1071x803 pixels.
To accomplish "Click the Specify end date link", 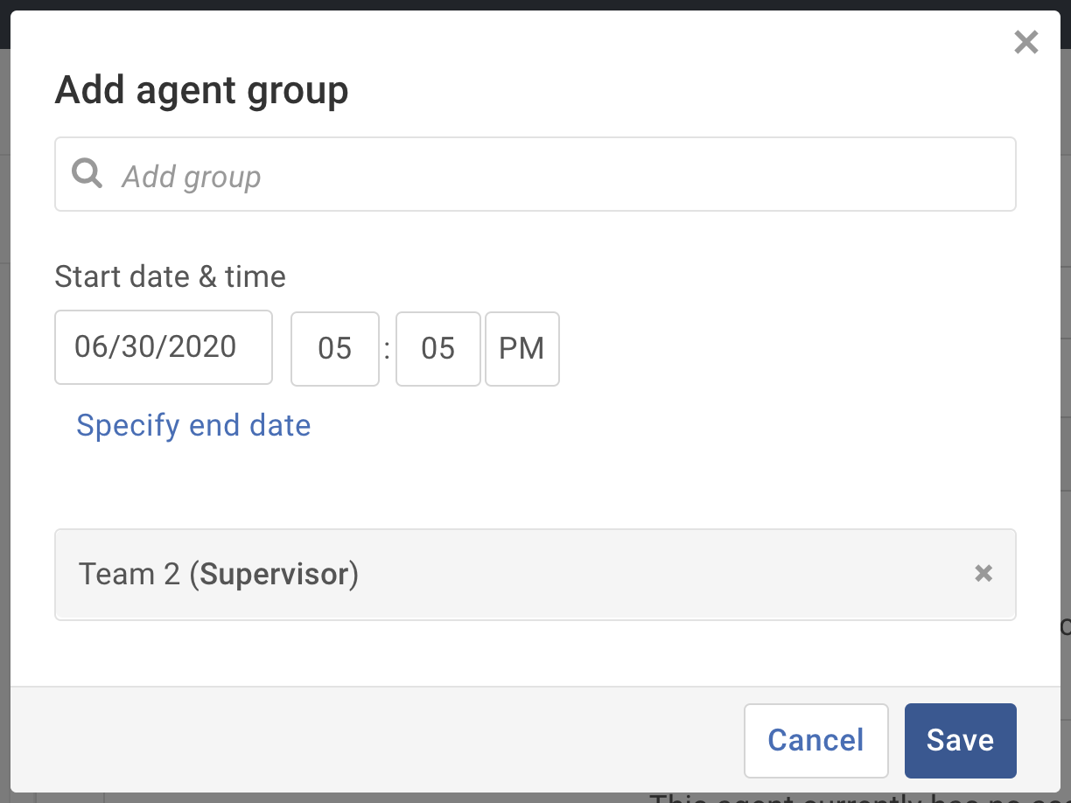I will pyautogui.click(x=193, y=425).
